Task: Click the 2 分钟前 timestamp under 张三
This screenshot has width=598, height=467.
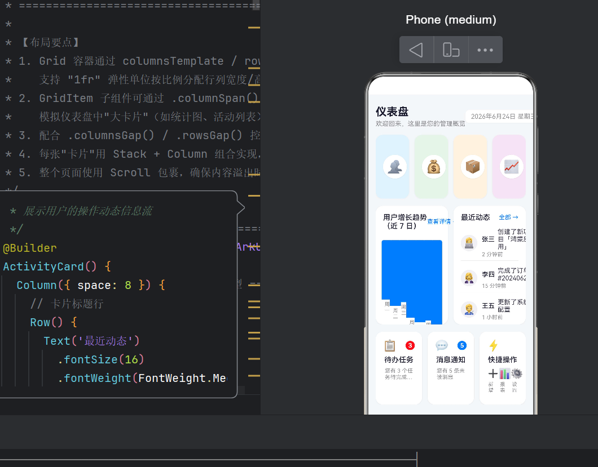Action: 493,255
